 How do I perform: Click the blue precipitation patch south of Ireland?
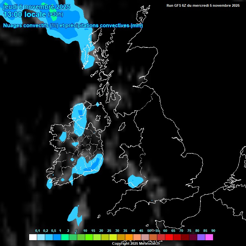[x=75, y=215]
